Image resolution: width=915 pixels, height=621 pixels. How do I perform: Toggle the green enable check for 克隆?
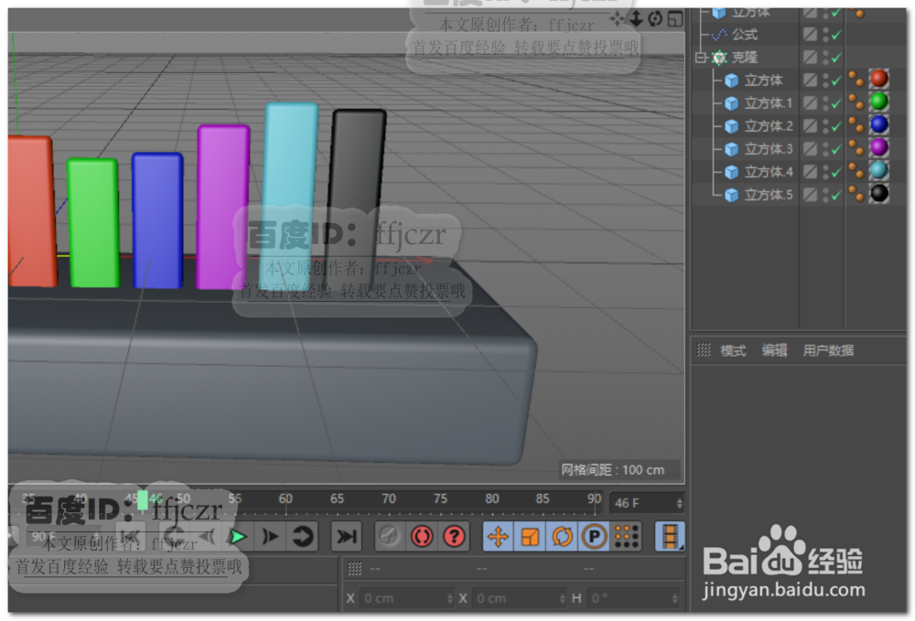pyautogui.click(x=836, y=59)
